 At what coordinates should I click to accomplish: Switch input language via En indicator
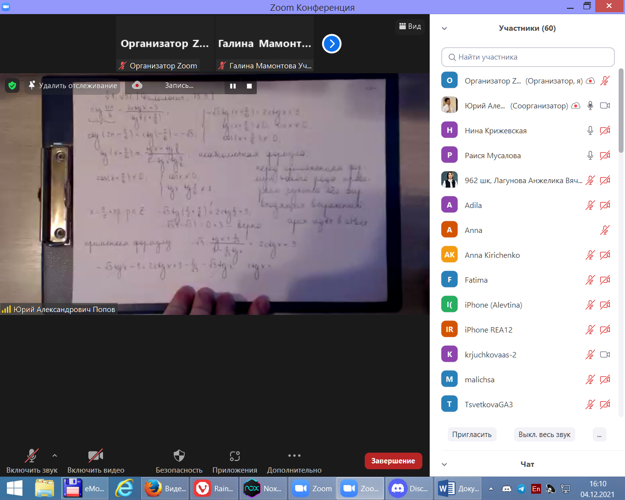pos(536,489)
